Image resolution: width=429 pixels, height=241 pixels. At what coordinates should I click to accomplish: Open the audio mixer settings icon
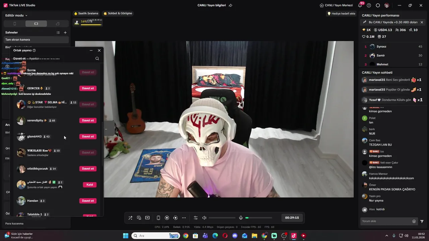click(x=196, y=218)
